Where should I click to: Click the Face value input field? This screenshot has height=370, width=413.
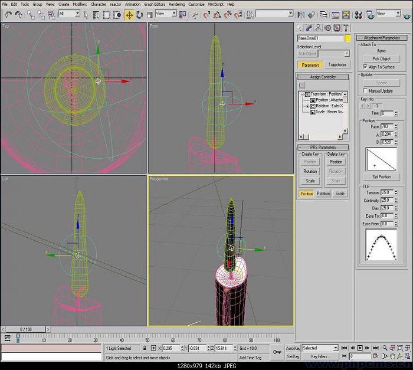[387, 126]
